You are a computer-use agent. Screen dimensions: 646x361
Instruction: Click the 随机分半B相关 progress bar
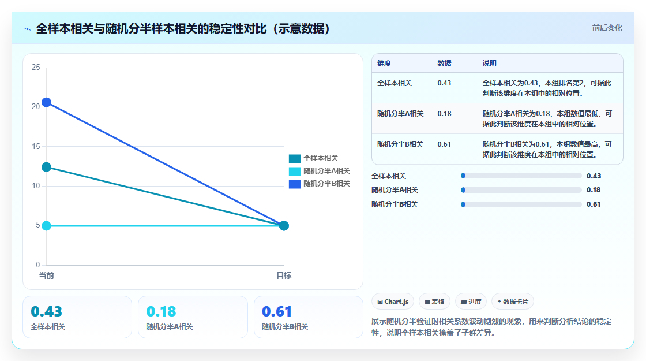[x=521, y=204]
